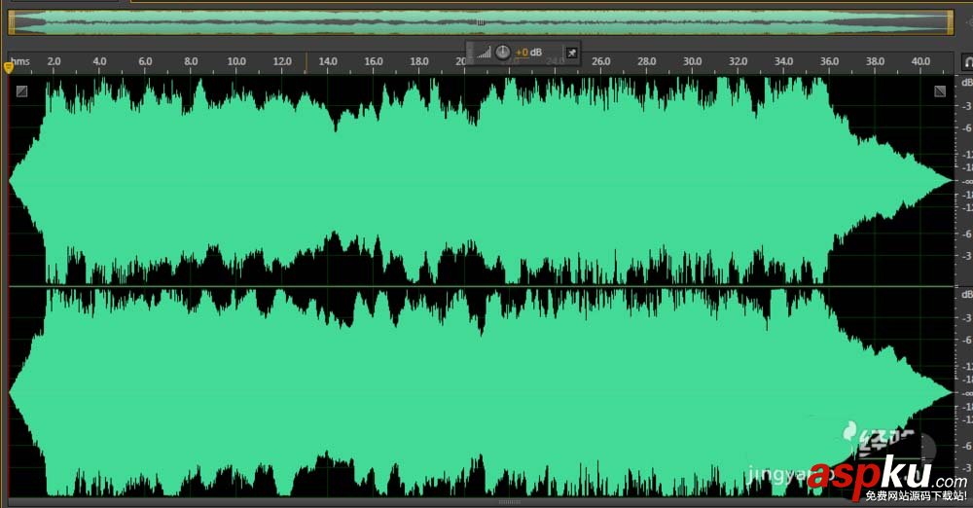Click the horizontal scrollbar grip at the bottom
Image resolution: width=973 pixels, height=508 pixels.
coord(510,502)
